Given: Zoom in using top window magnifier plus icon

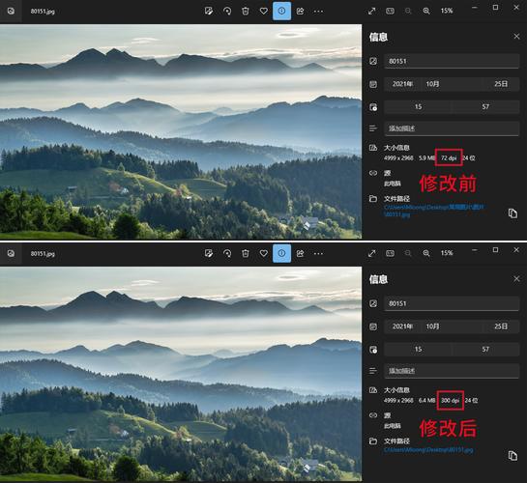Looking at the screenshot, I should click(x=426, y=11).
